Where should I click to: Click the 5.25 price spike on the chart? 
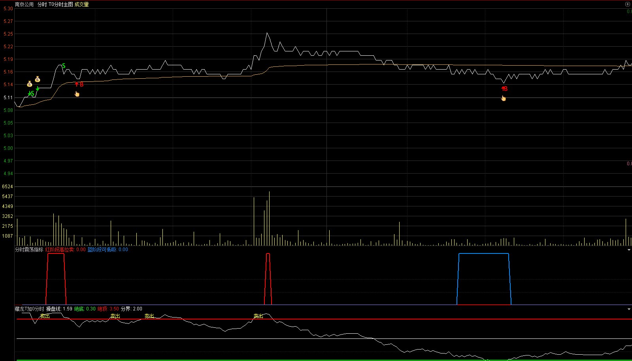click(x=267, y=33)
